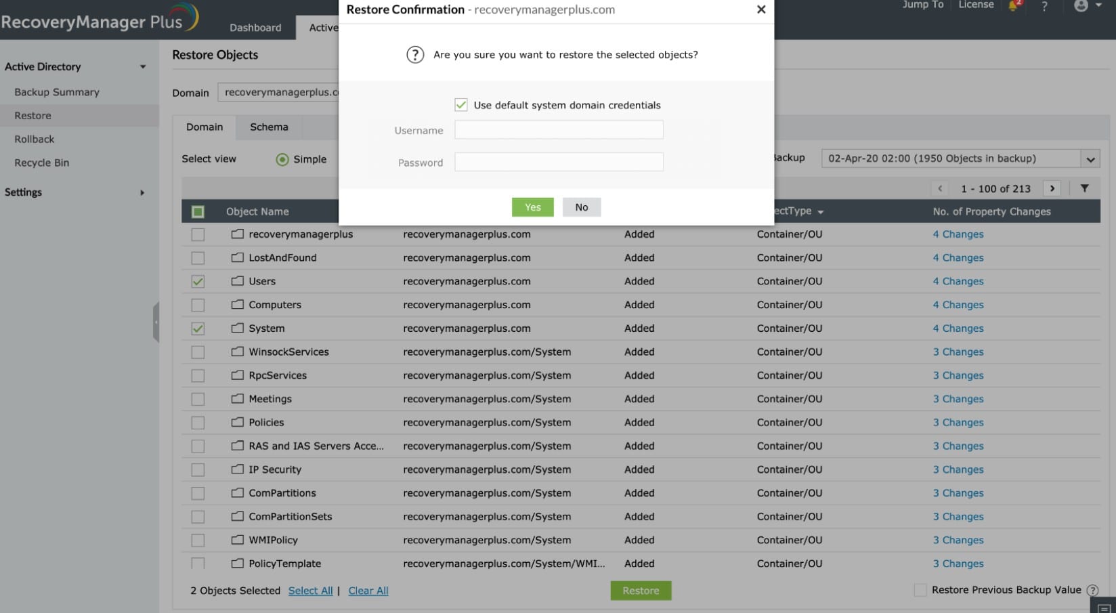
Task: Check the Computers row checkbox
Action: (198, 305)
